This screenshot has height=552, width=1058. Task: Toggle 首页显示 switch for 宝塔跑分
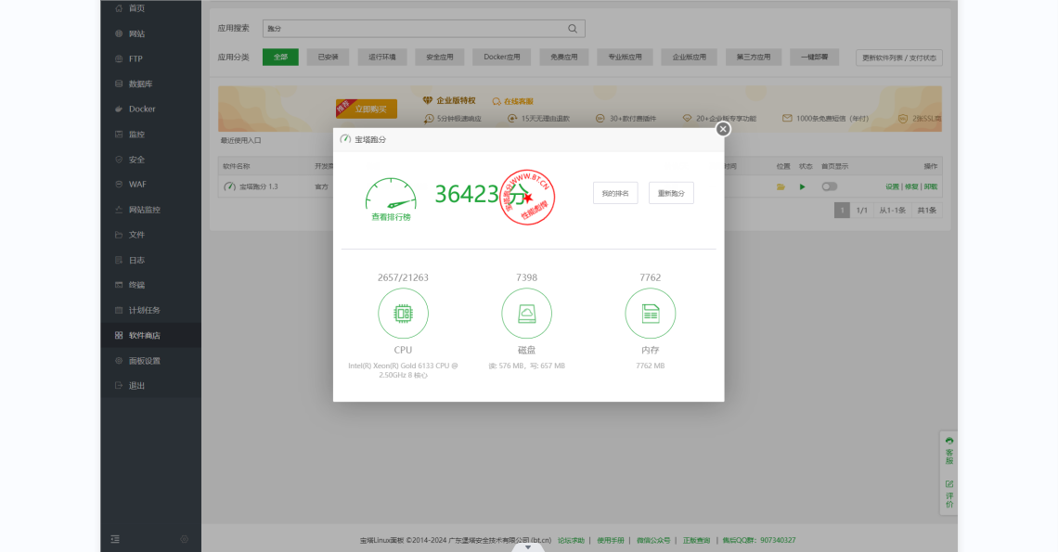coord(830,186)
